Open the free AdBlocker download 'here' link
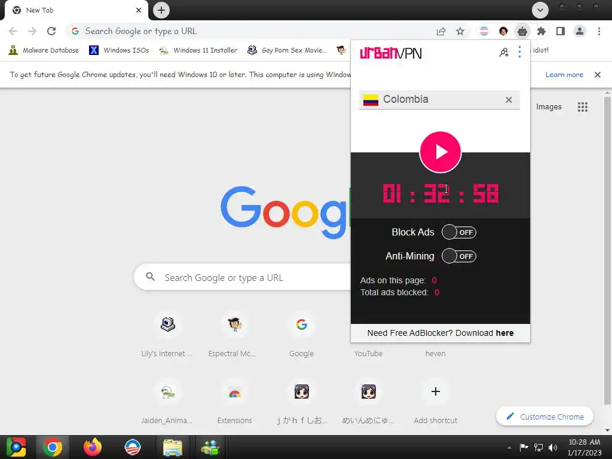 pos(504,333)
